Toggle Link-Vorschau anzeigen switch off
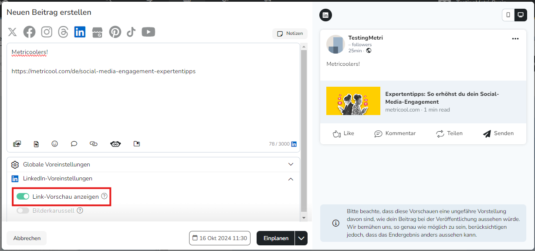535x251 pixels. pos(23,197)
